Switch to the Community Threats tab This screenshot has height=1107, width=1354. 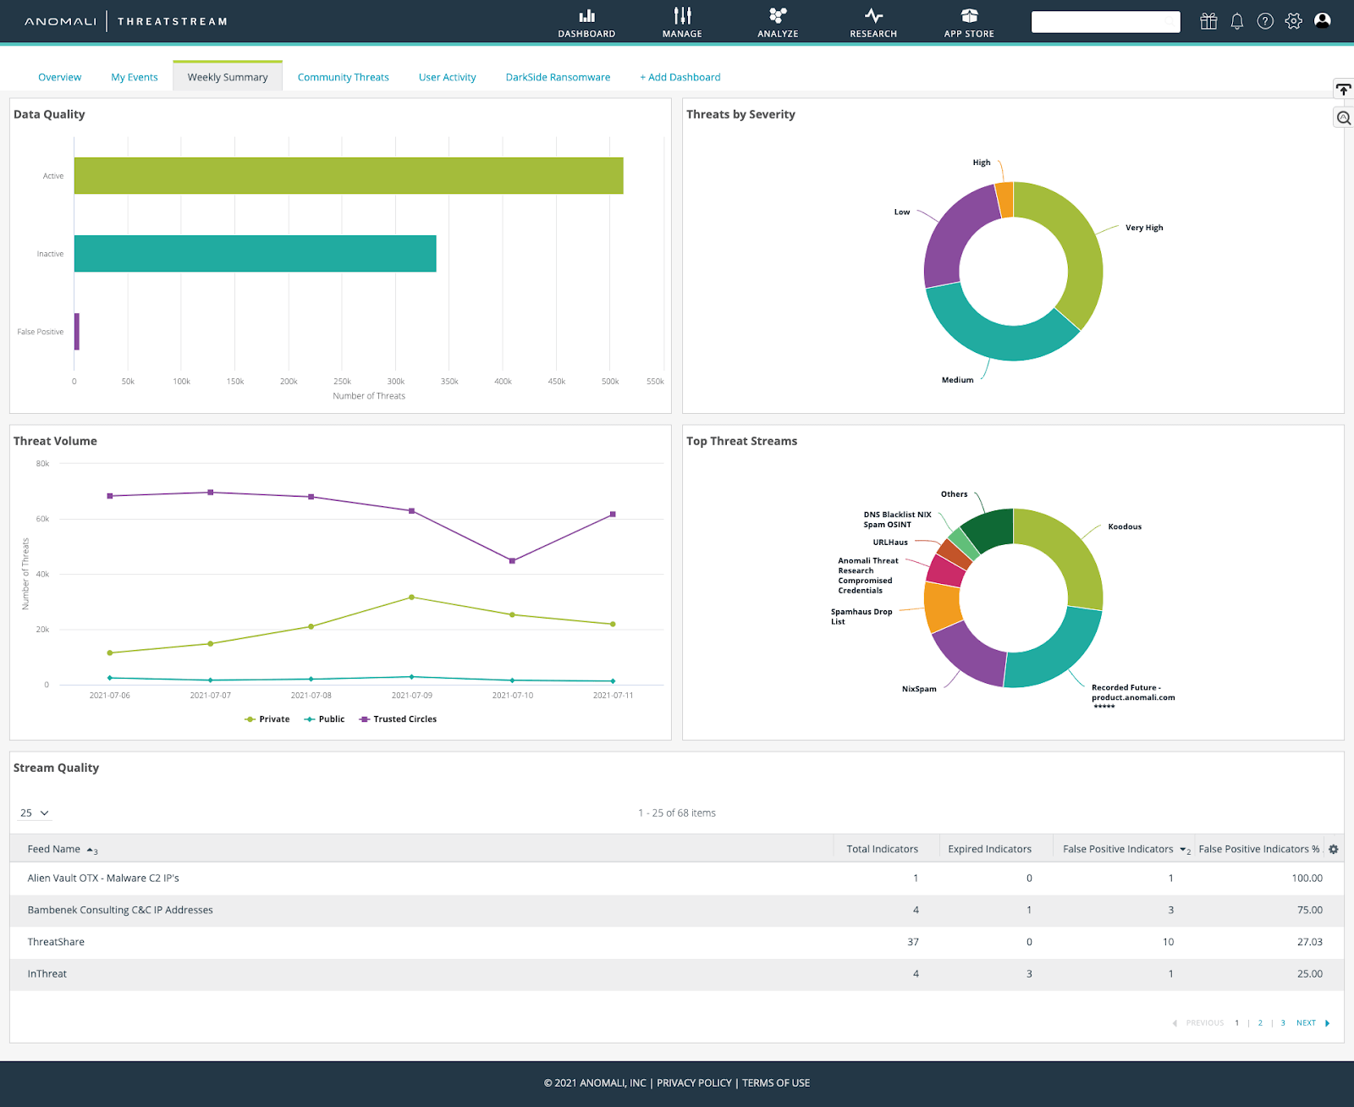[343, 76]
